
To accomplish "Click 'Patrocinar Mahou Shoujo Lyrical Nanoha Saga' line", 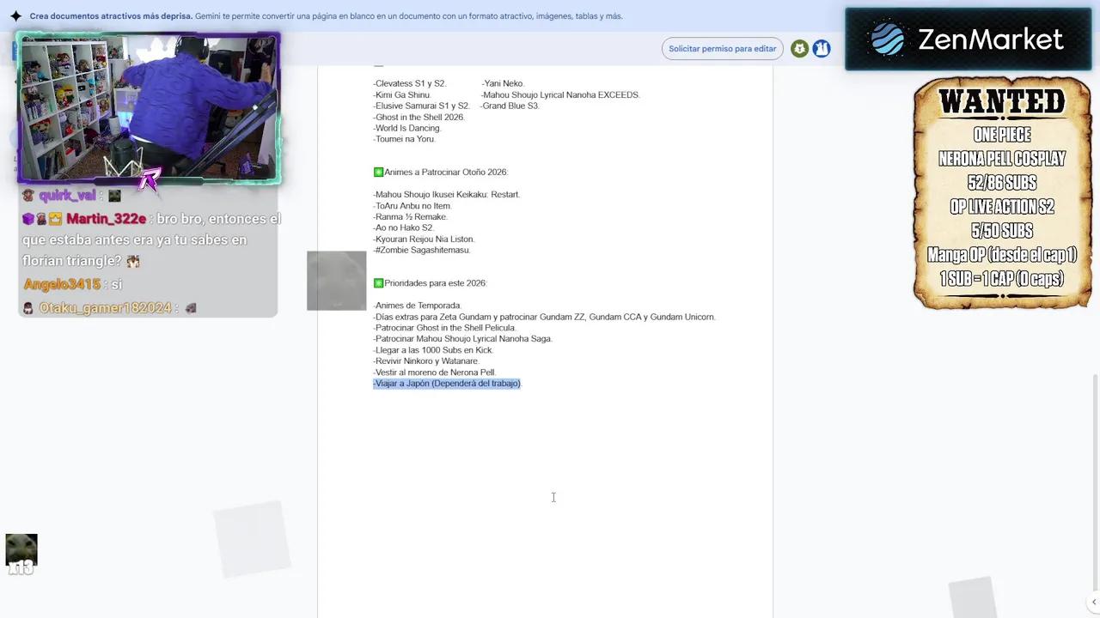I will (463, 339).
